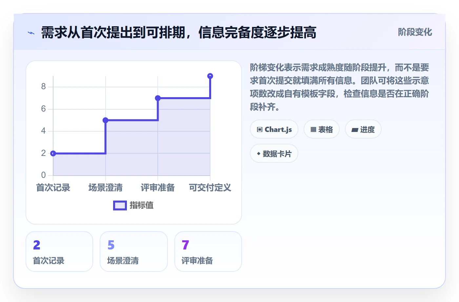The width and height of the screenshot is (459, 302).
Task: Click the bar icon in the 进度 tag
Action: click(x=355, y=130)
